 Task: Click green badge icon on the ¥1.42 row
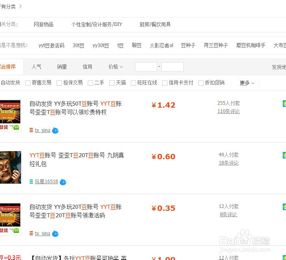point(284,104)
